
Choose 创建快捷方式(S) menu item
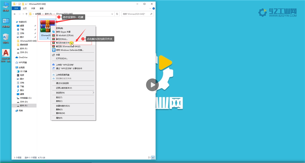[x=73, y=106]
